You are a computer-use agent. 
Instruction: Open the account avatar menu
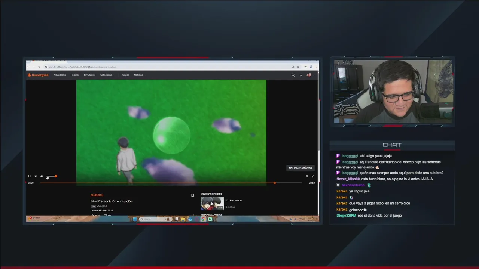click(x=311, y=75)
